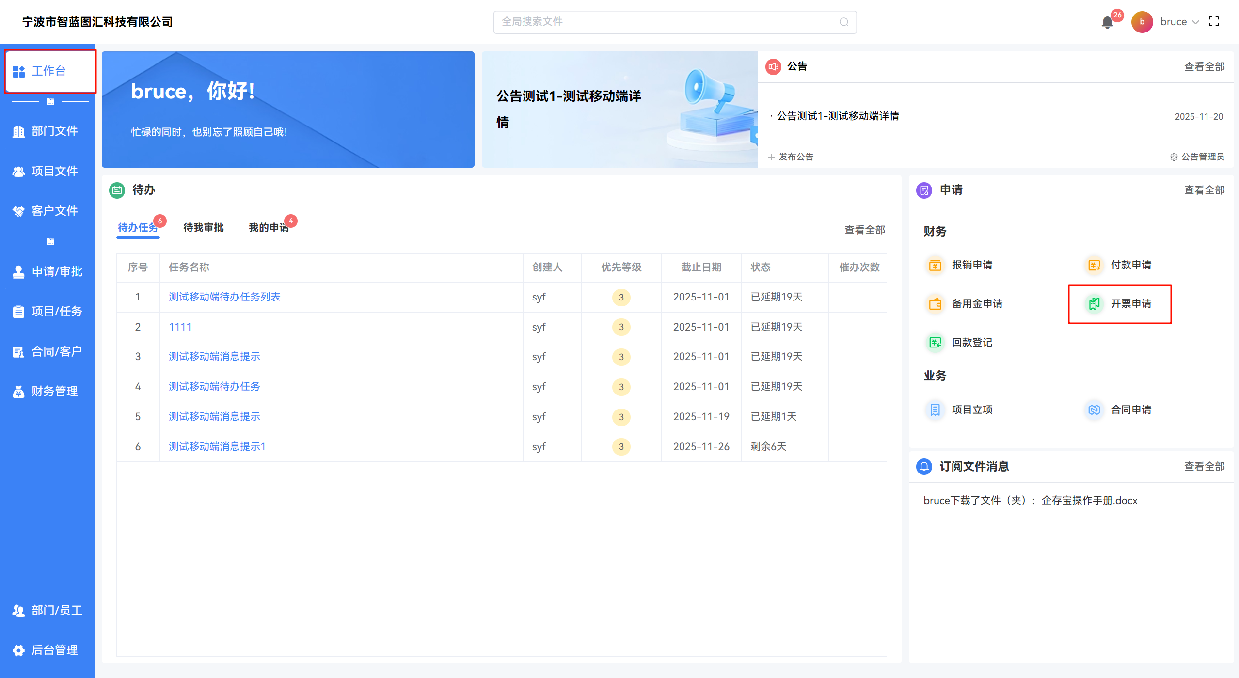Screen dimensions: 1239x678
Task: Switch to 待我审批 tab
Action: (203, 228)
